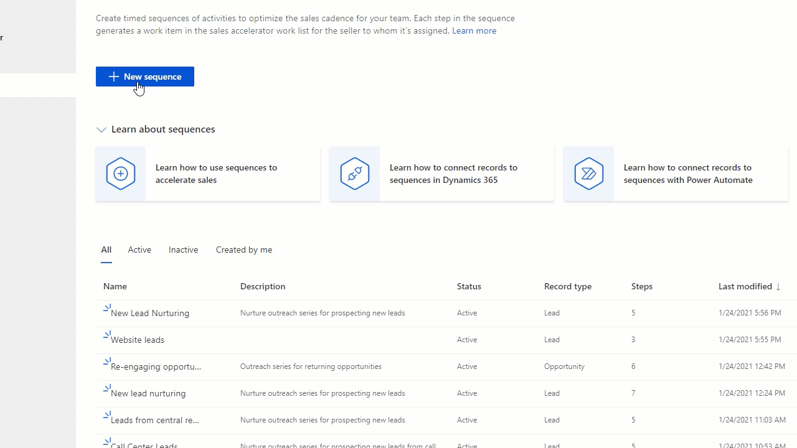Click the plus icon on New sequence button
The image size is (797, 448).
[113, 77]
